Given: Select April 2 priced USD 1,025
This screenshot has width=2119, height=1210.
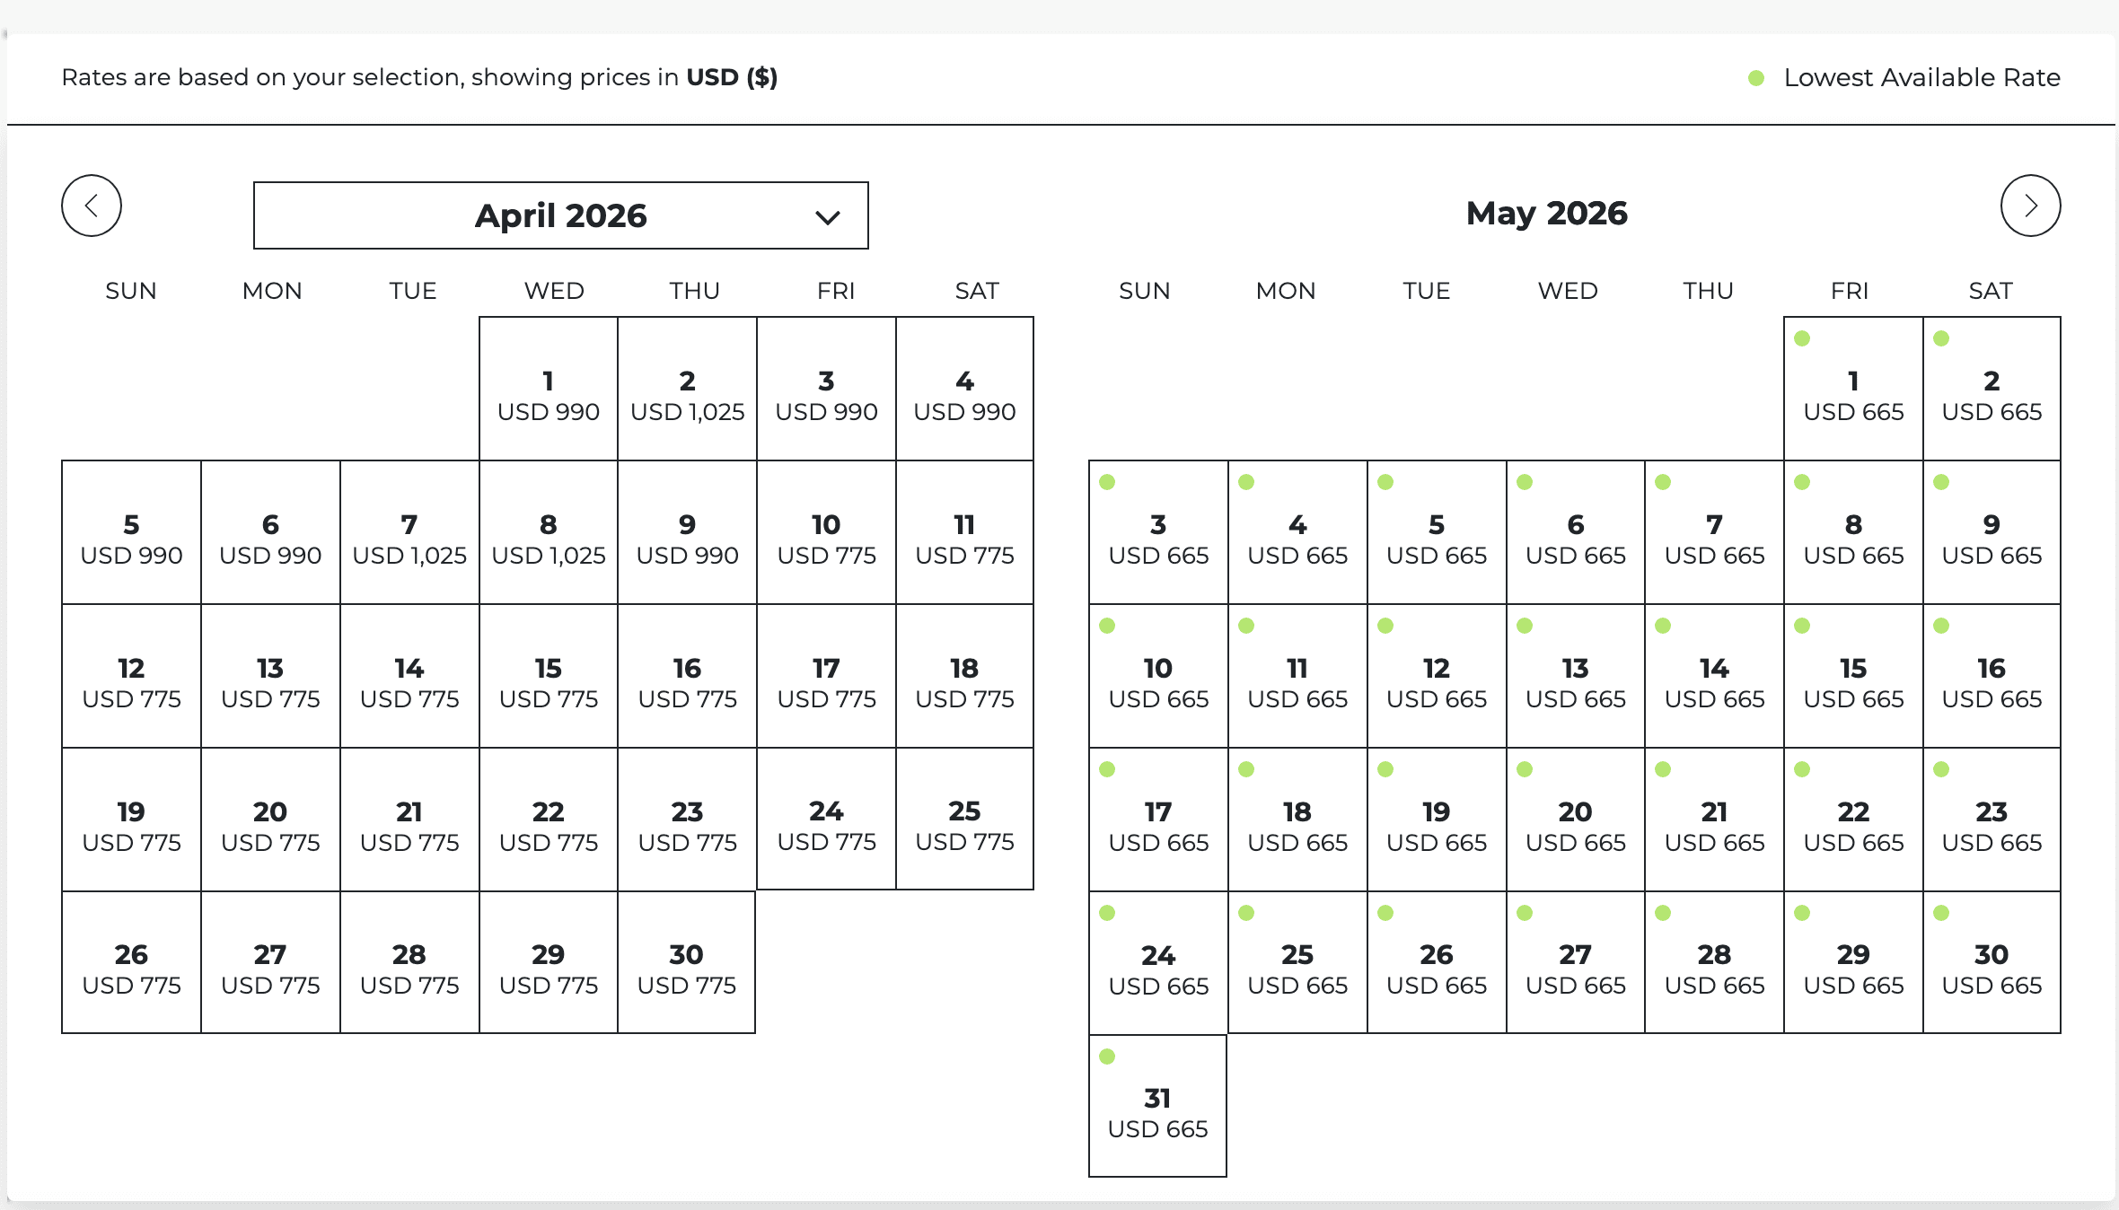Looking at the screenshot, I should point(687,390).
